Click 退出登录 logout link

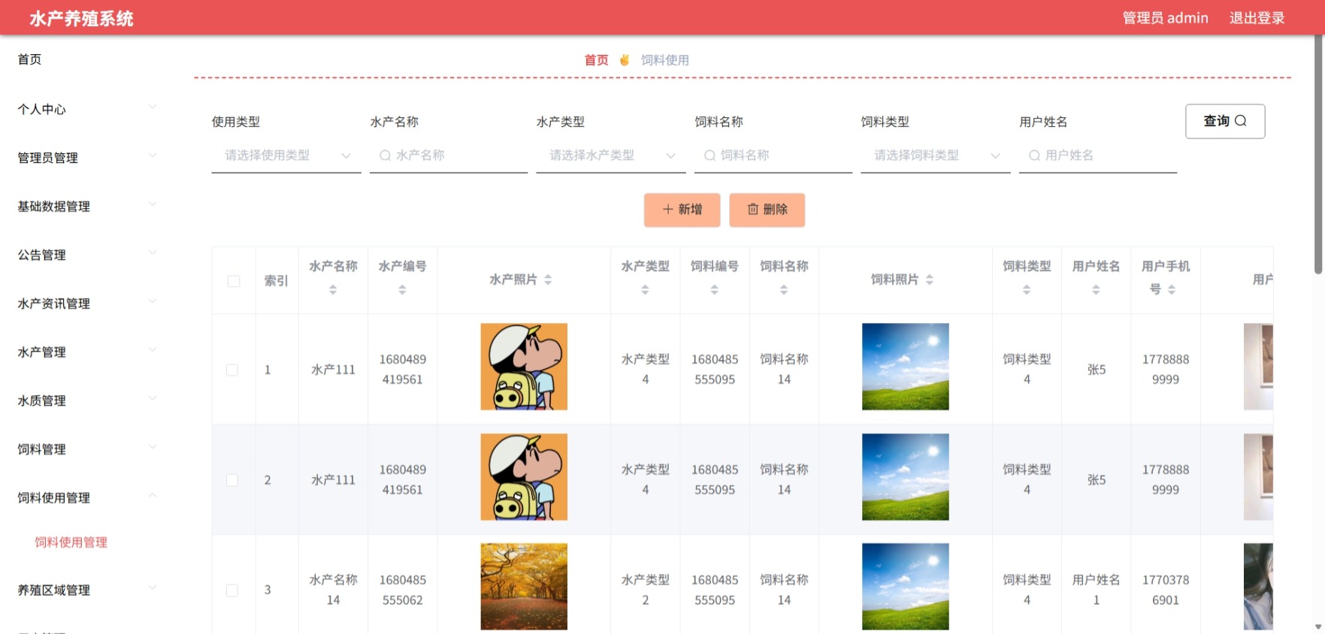point(1257,18)
